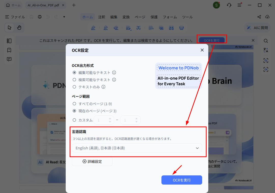The height and width of the screenshot is (193, 275).
Task: Click the custom range end page field
Action: coord(130,120)
